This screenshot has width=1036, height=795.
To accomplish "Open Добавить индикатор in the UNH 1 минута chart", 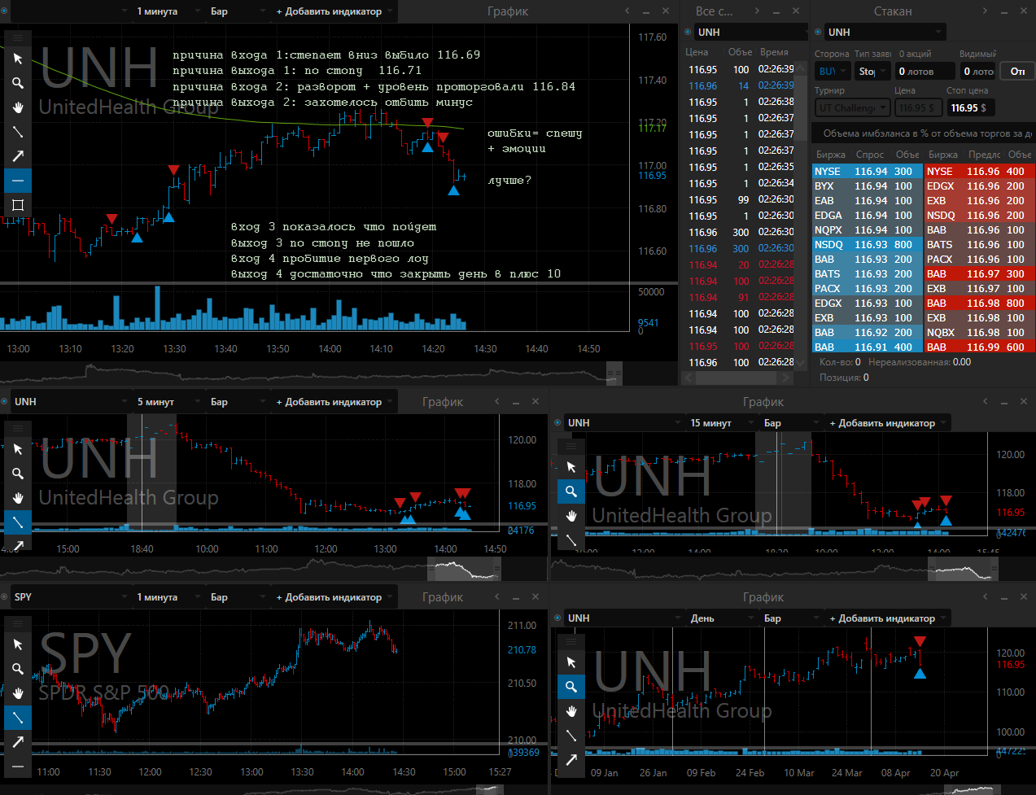I will pos(333,11).
